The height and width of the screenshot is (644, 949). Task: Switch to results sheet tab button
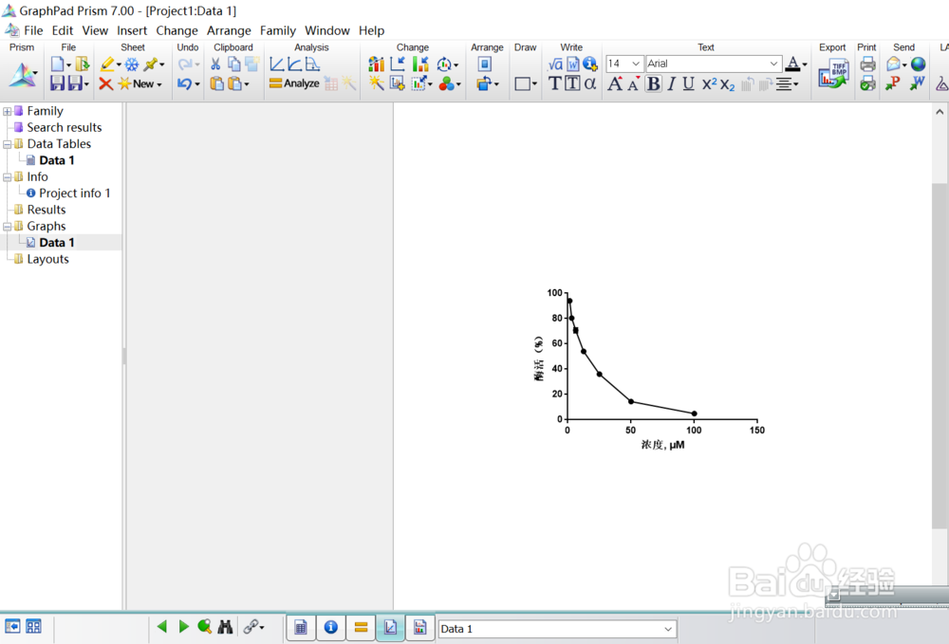[361, 627]
